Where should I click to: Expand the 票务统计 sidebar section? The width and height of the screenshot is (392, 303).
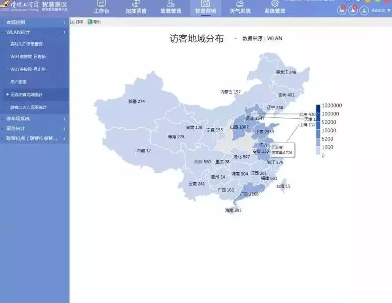pos(34,128)
